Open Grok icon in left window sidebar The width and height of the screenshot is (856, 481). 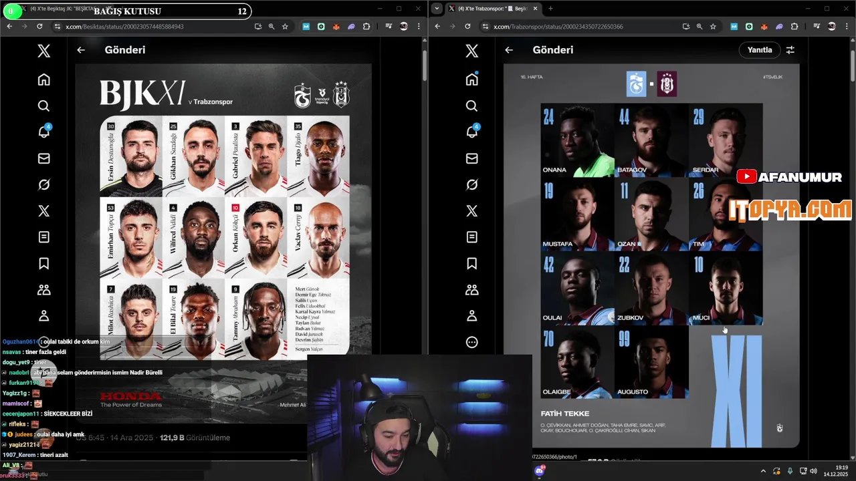coord(43,184)
